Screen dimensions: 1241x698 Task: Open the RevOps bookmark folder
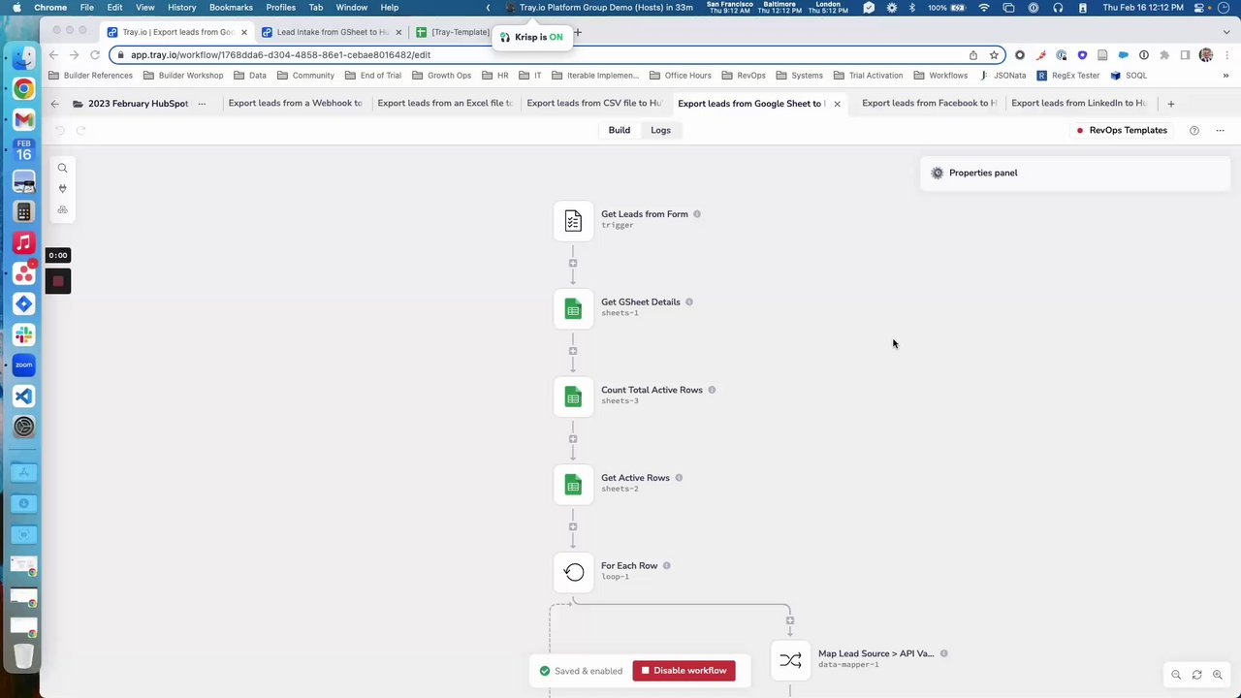743,76
